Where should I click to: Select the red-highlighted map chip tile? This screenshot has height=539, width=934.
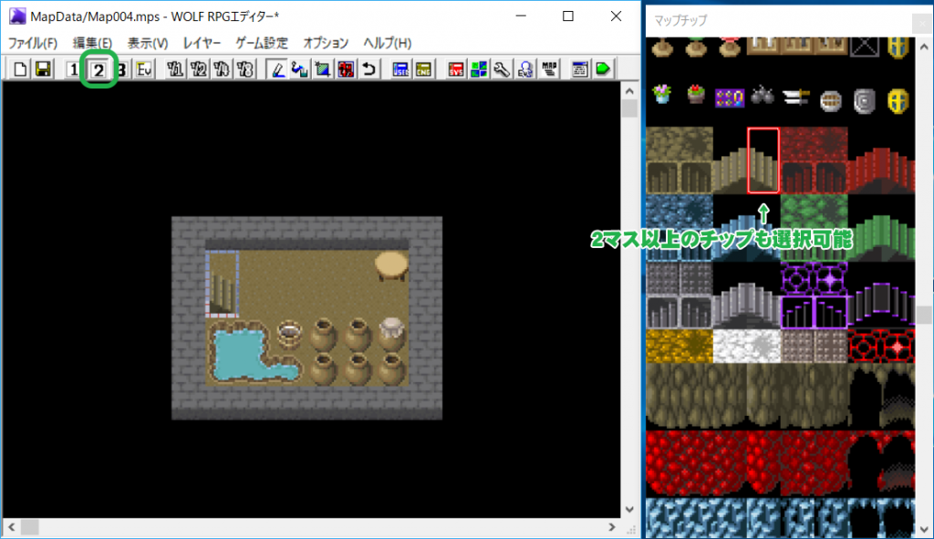pyautogui.click(x=763, y=161)
